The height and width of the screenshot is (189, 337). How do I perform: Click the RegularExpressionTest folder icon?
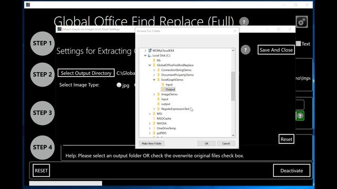coord(158,109)
